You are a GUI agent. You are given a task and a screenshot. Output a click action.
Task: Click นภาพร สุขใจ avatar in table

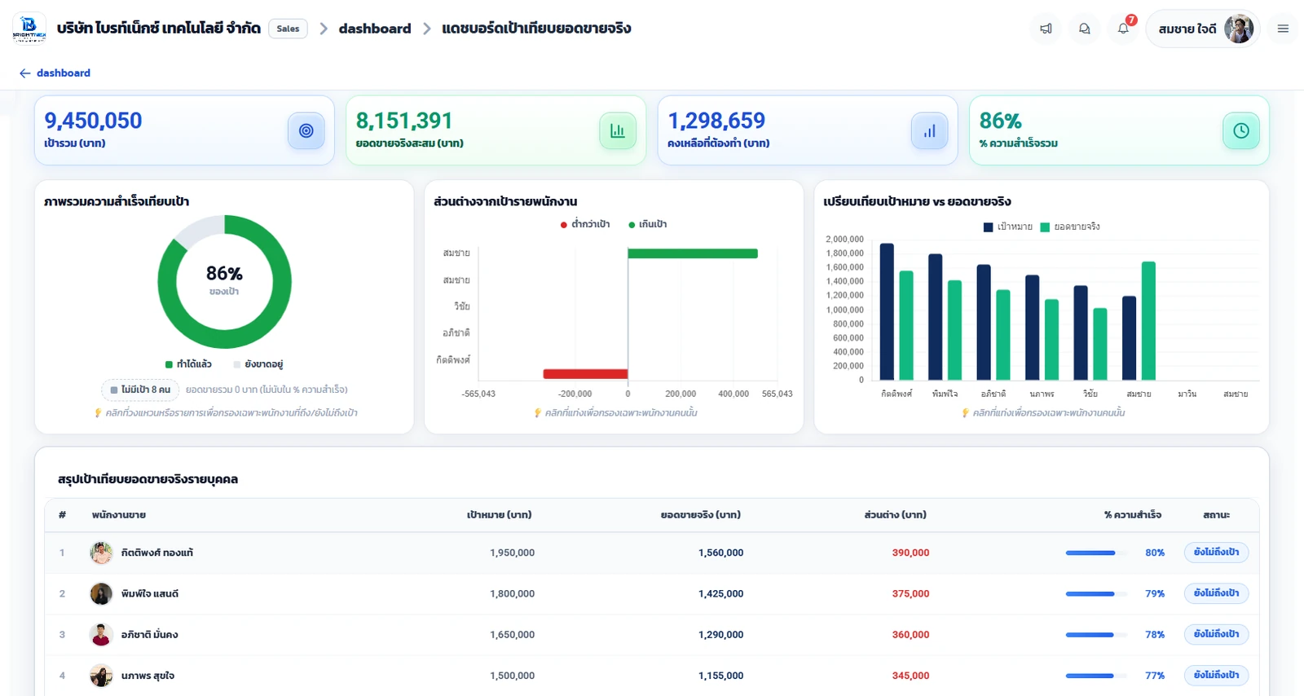101,675
